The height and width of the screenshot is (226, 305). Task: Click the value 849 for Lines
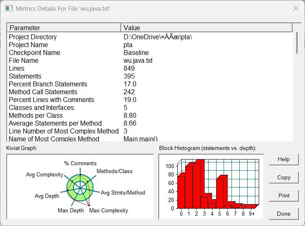pos(129,68)
